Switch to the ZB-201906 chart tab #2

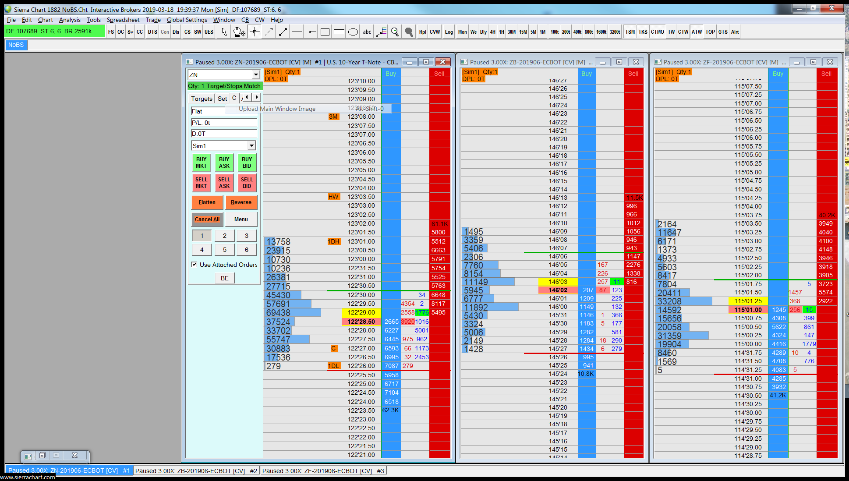pos(196,471)
